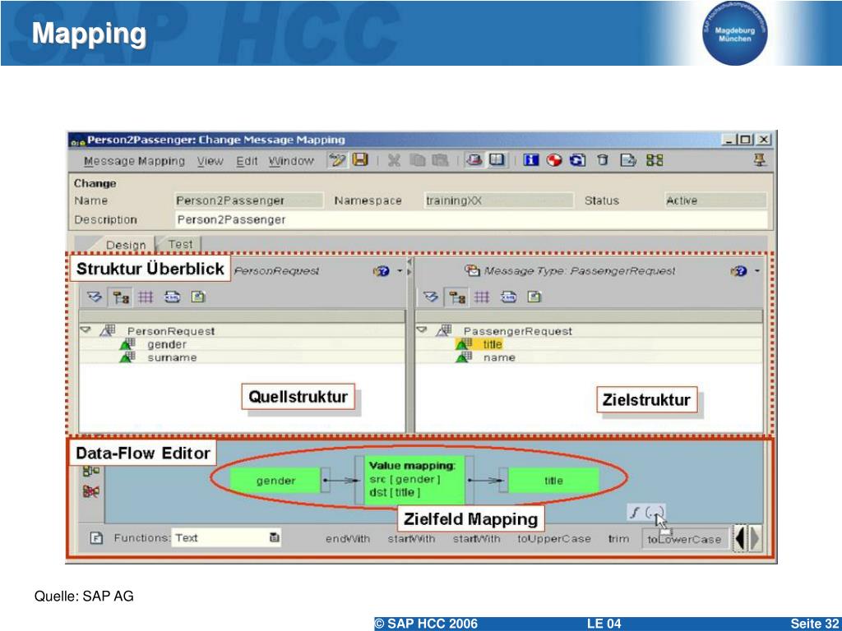Click the red crossed-boxes delete icon in data-flow sidebar

[x=90, y=491]
